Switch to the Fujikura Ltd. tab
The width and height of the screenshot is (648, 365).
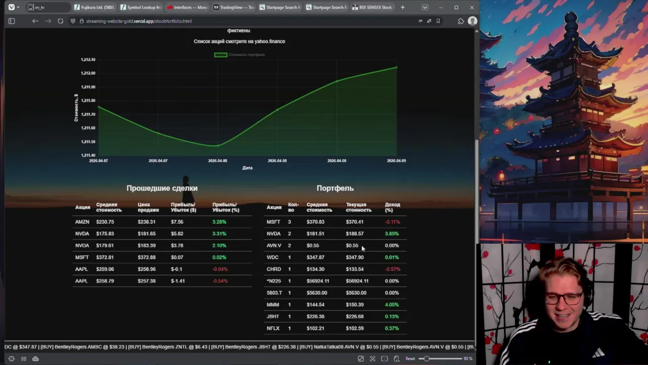pyautogui.click(x=94, y=7)
